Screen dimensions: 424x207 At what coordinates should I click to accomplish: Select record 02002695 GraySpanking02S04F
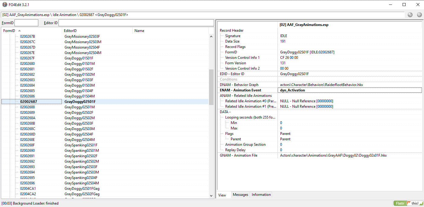pos(105,178)
